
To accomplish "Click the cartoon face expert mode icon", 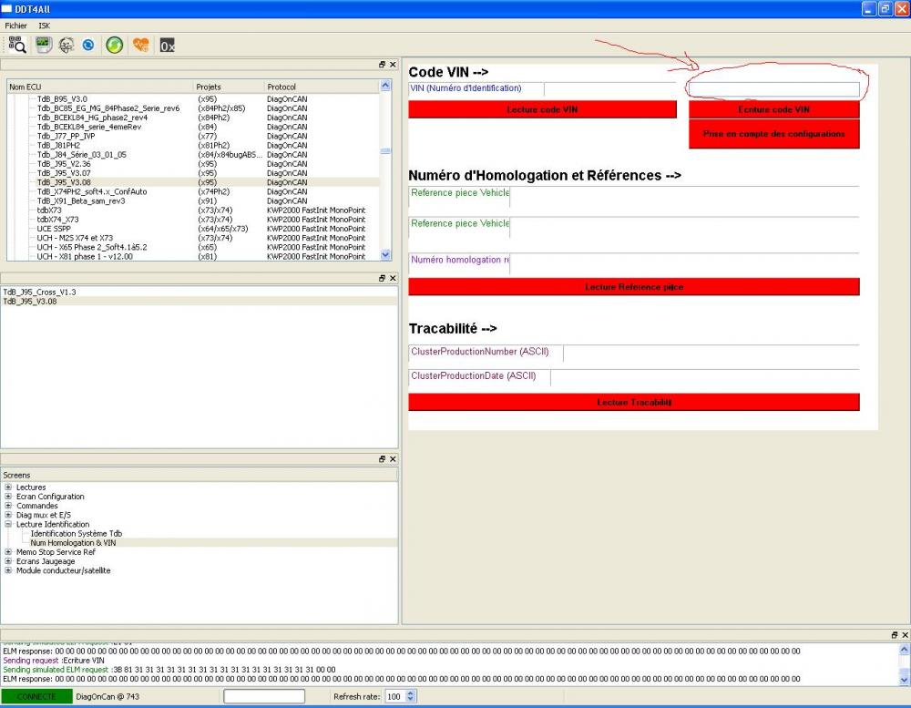I will [x=67, y=45].
